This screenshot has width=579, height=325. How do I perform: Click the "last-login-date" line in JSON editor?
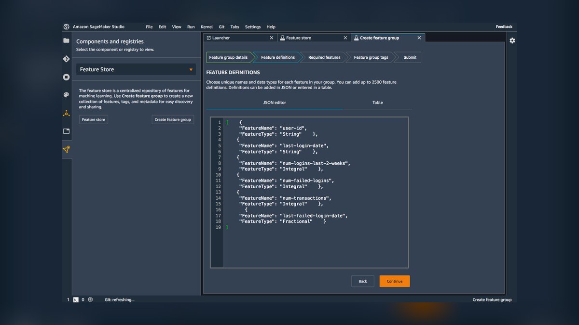pos(284,145)
